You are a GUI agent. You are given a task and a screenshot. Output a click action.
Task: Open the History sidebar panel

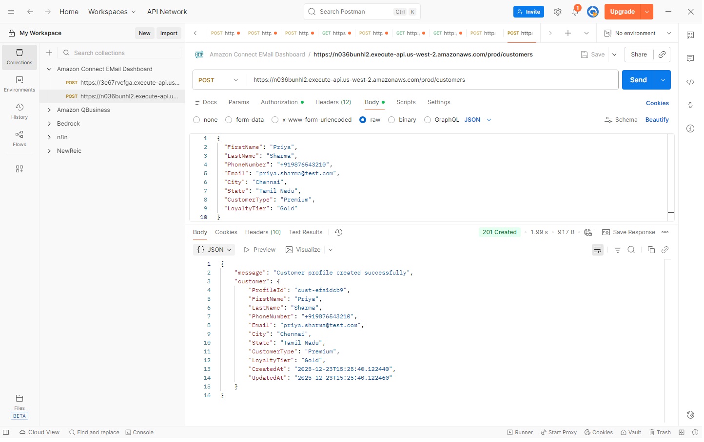click(20, 111)
